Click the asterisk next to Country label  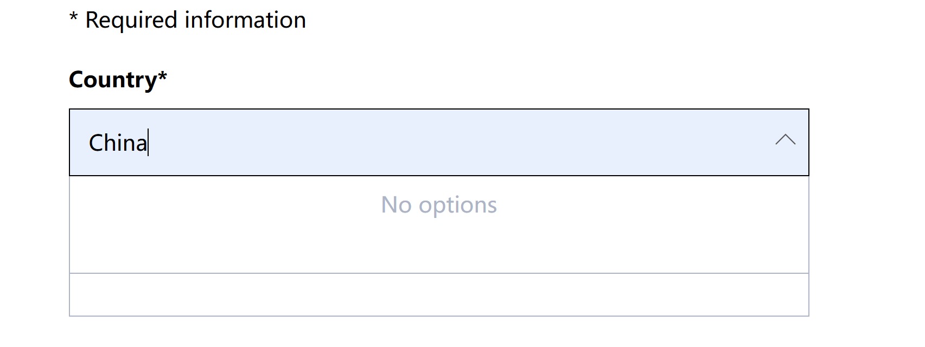pyautogui.click(x=162, y=78)
